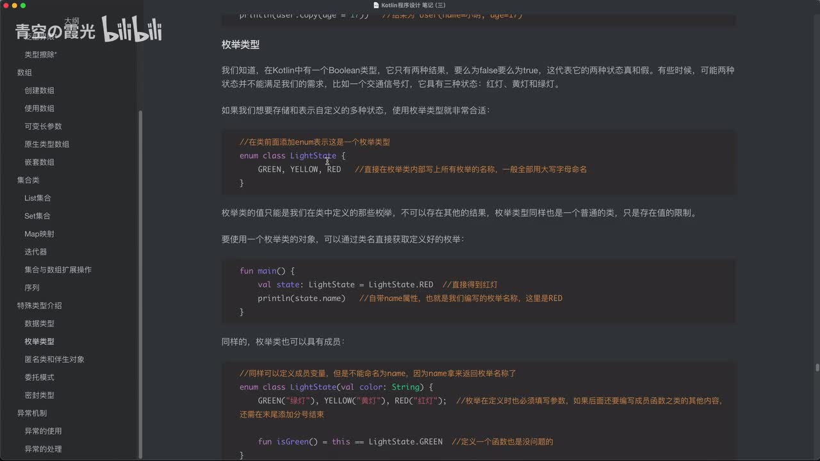Place cursor on enum class LightState { line

[292, 156]
